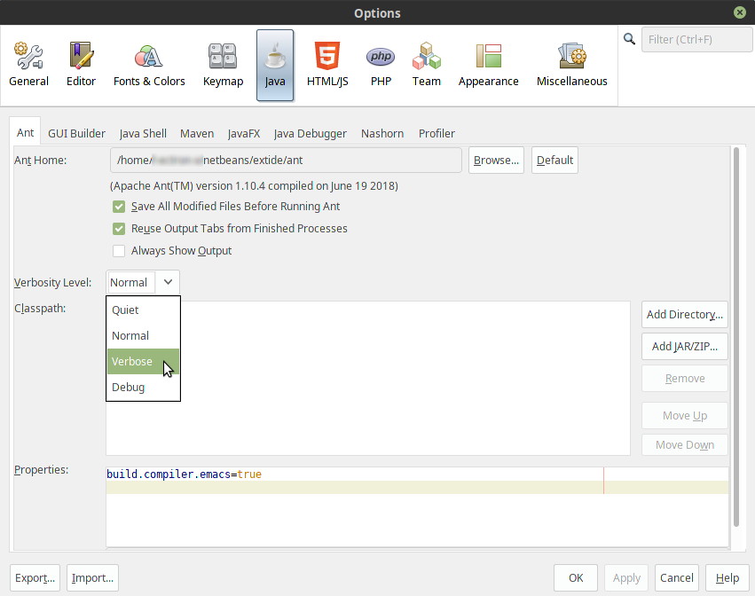Click the Filter search field
This screenshot has height=596, width=755.
click(689, 40)
